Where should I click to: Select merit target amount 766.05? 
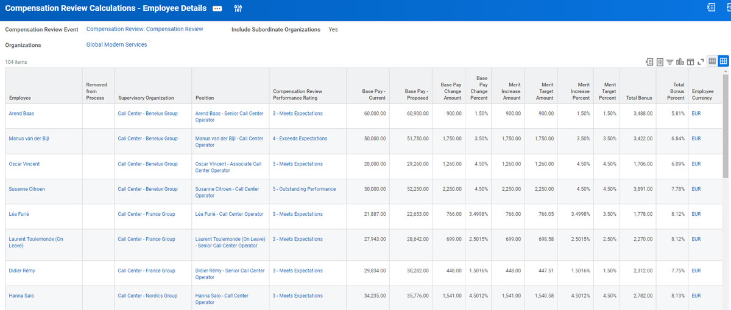pyautogui.click(x=546, y=214)
